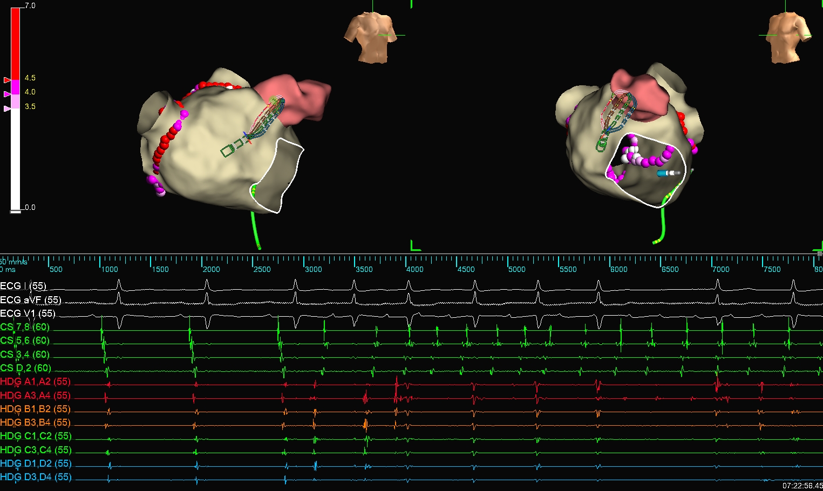823x491 pixels.
Task: Click the right view torso orientation icon
Action: [x=790, y=38]
